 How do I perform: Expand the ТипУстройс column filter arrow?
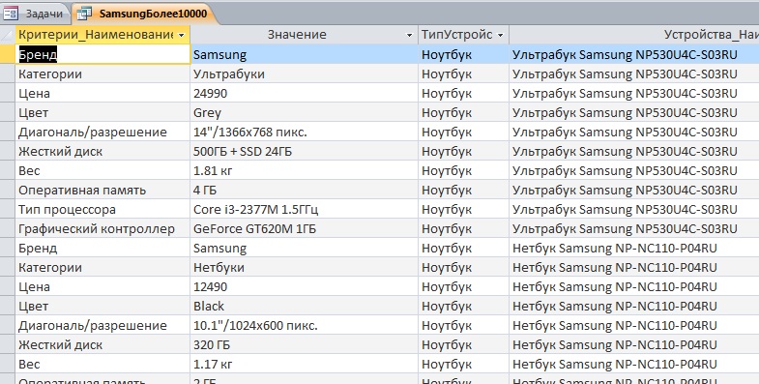(x=501, y=35)
